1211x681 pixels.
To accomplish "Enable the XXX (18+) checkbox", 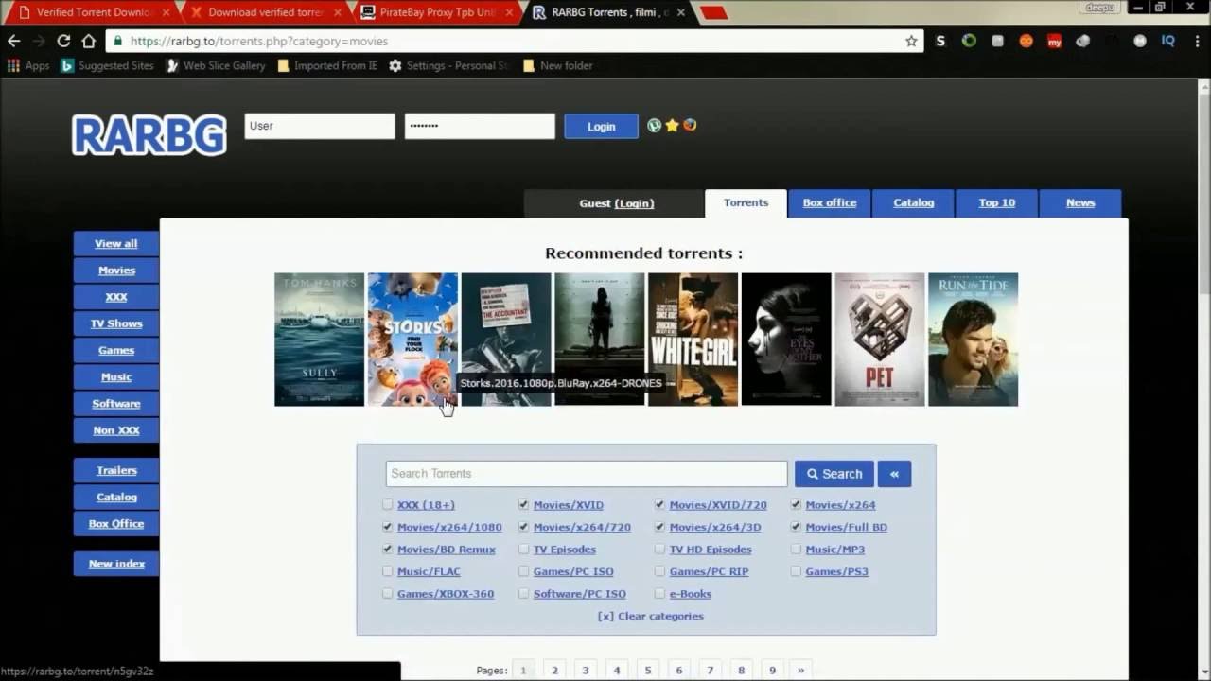I will point(388,505).
